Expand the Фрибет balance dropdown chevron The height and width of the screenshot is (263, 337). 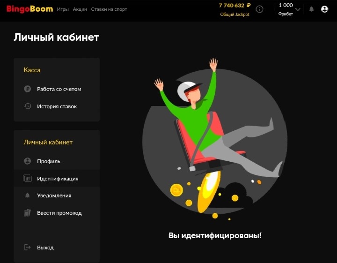coord(298,9)
